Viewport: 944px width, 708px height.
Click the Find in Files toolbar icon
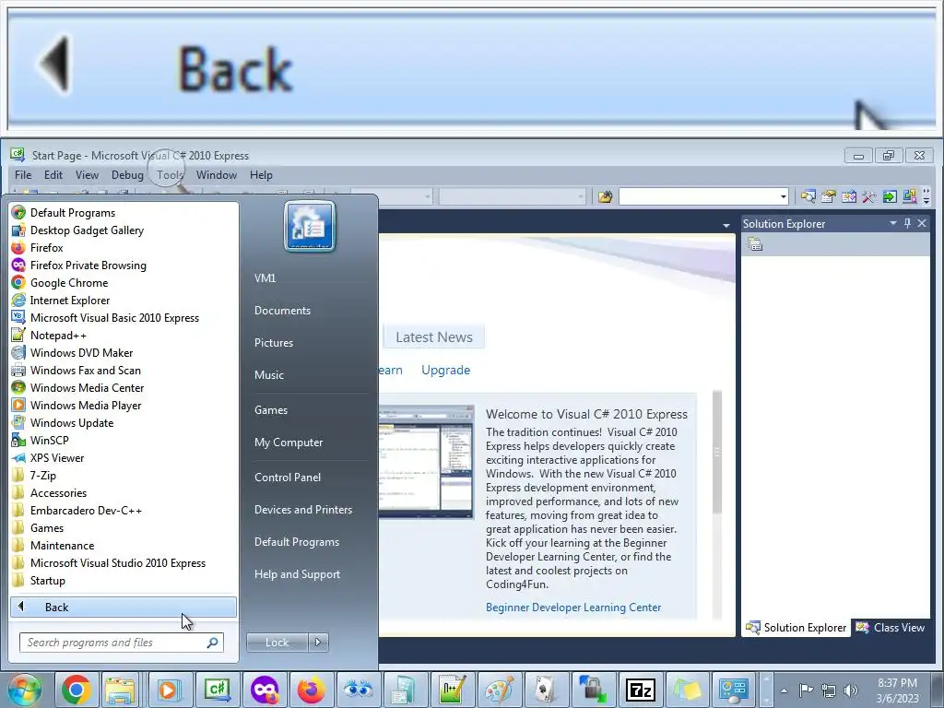[605, 196]
